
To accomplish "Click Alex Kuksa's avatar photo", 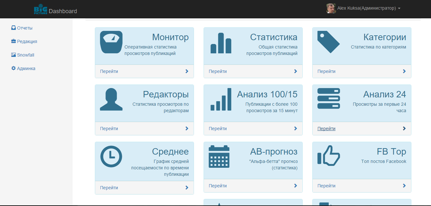I will pos(331,8).
